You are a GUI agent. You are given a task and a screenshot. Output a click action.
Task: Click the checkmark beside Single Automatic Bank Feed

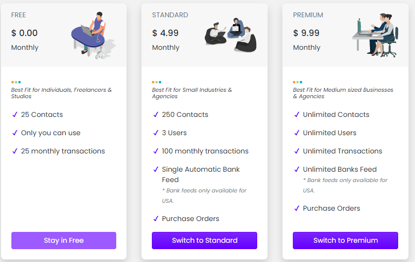(x=156, y=169)
